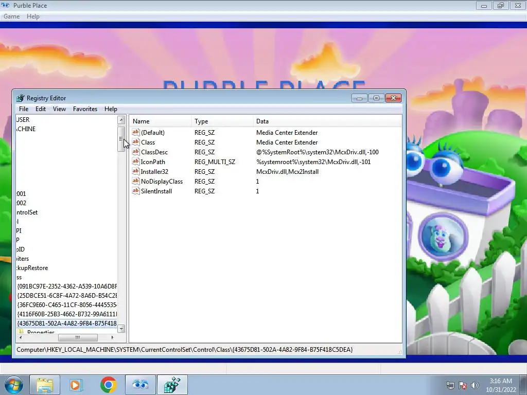Click the volume speaker tray icon

tap(475, 385)
